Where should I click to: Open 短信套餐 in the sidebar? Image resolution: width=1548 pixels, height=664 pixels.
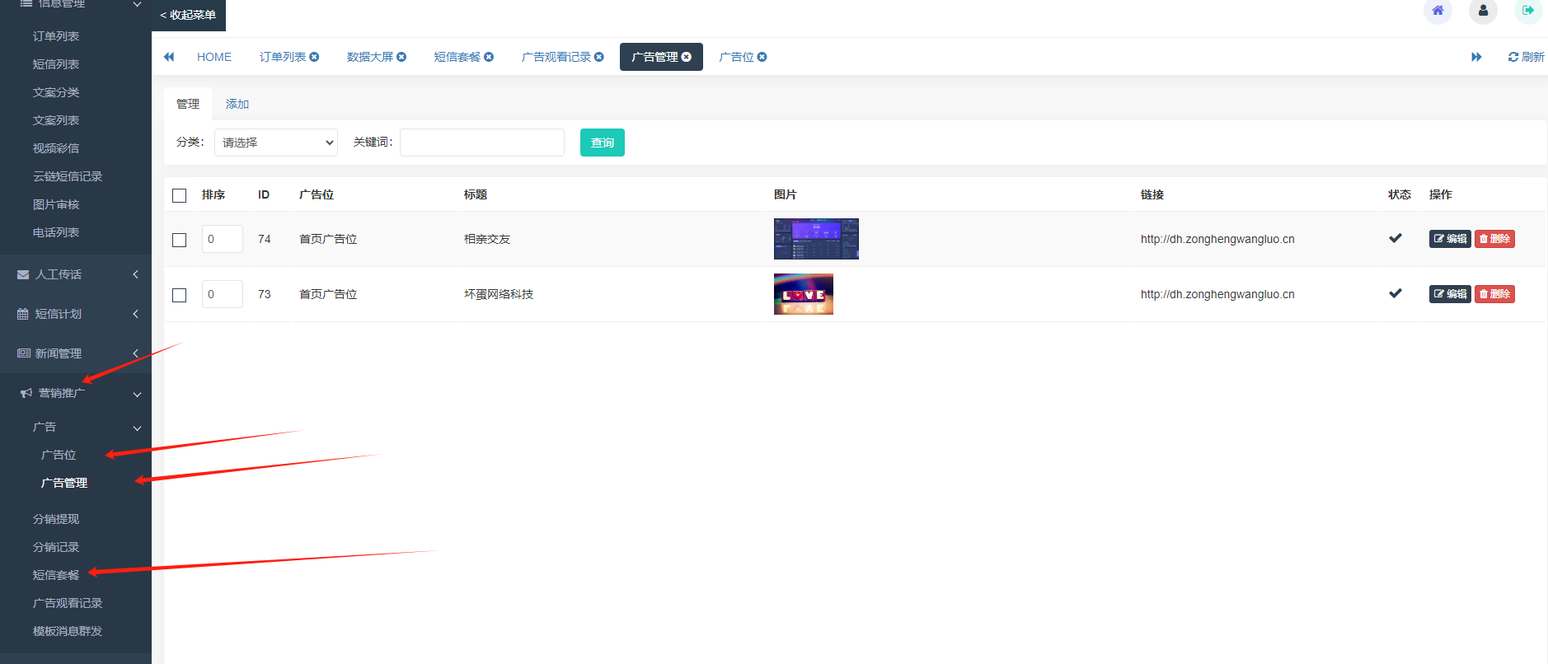click(x=56, y=575)
